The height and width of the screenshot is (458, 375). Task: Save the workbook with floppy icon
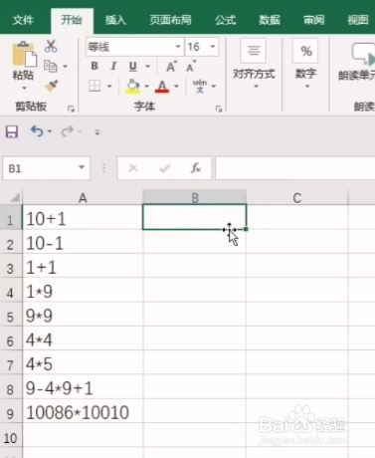tap(12, 131)
